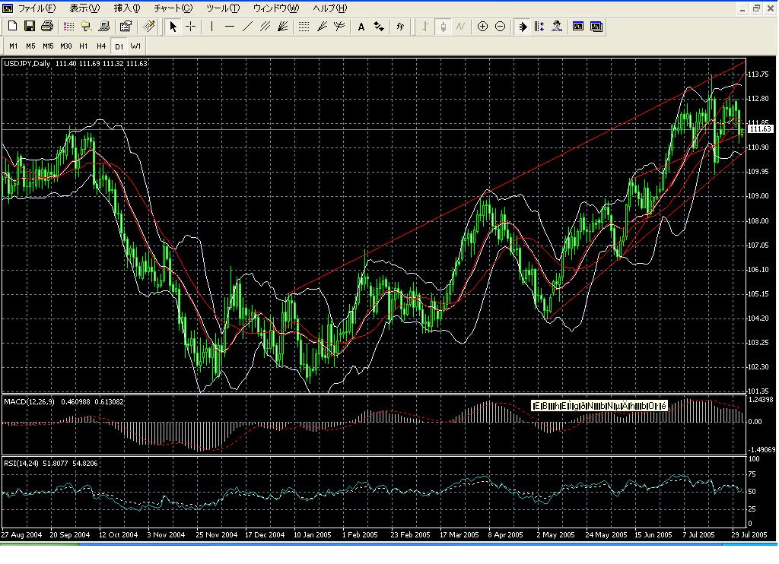Switch to the H4 timeframe
Viewport: 779px width, 564px height.
(x=101, y=46)
